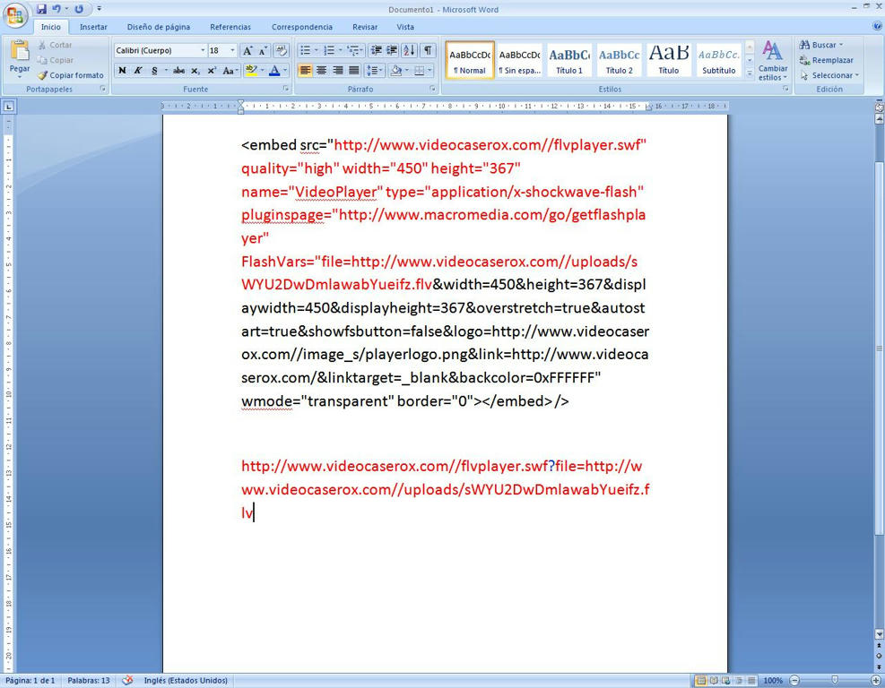This screenshot has width=885, height=688.
Task: Click the Palabras: 13 word count
Action: coord(88,681)
